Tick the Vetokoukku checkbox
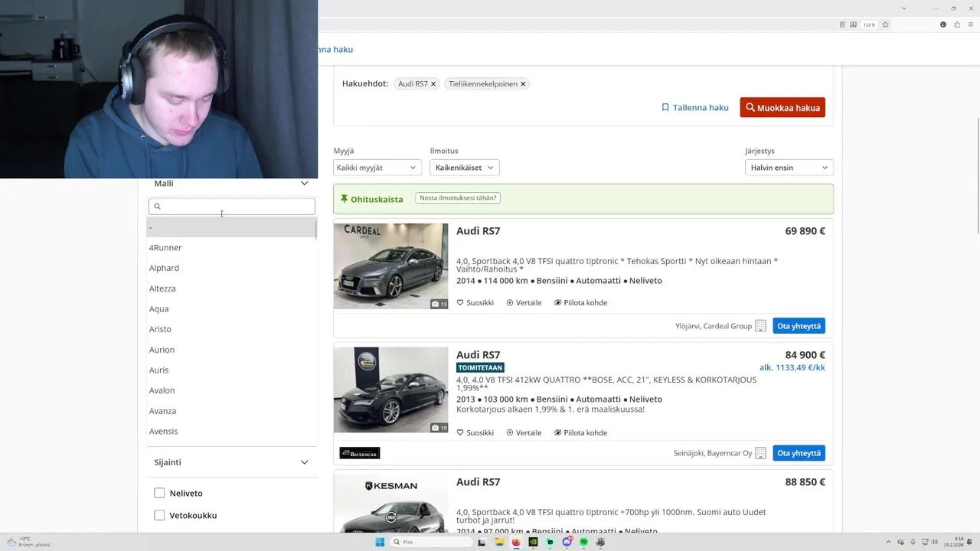Screen dimensions: 980x551 [159, 515]
